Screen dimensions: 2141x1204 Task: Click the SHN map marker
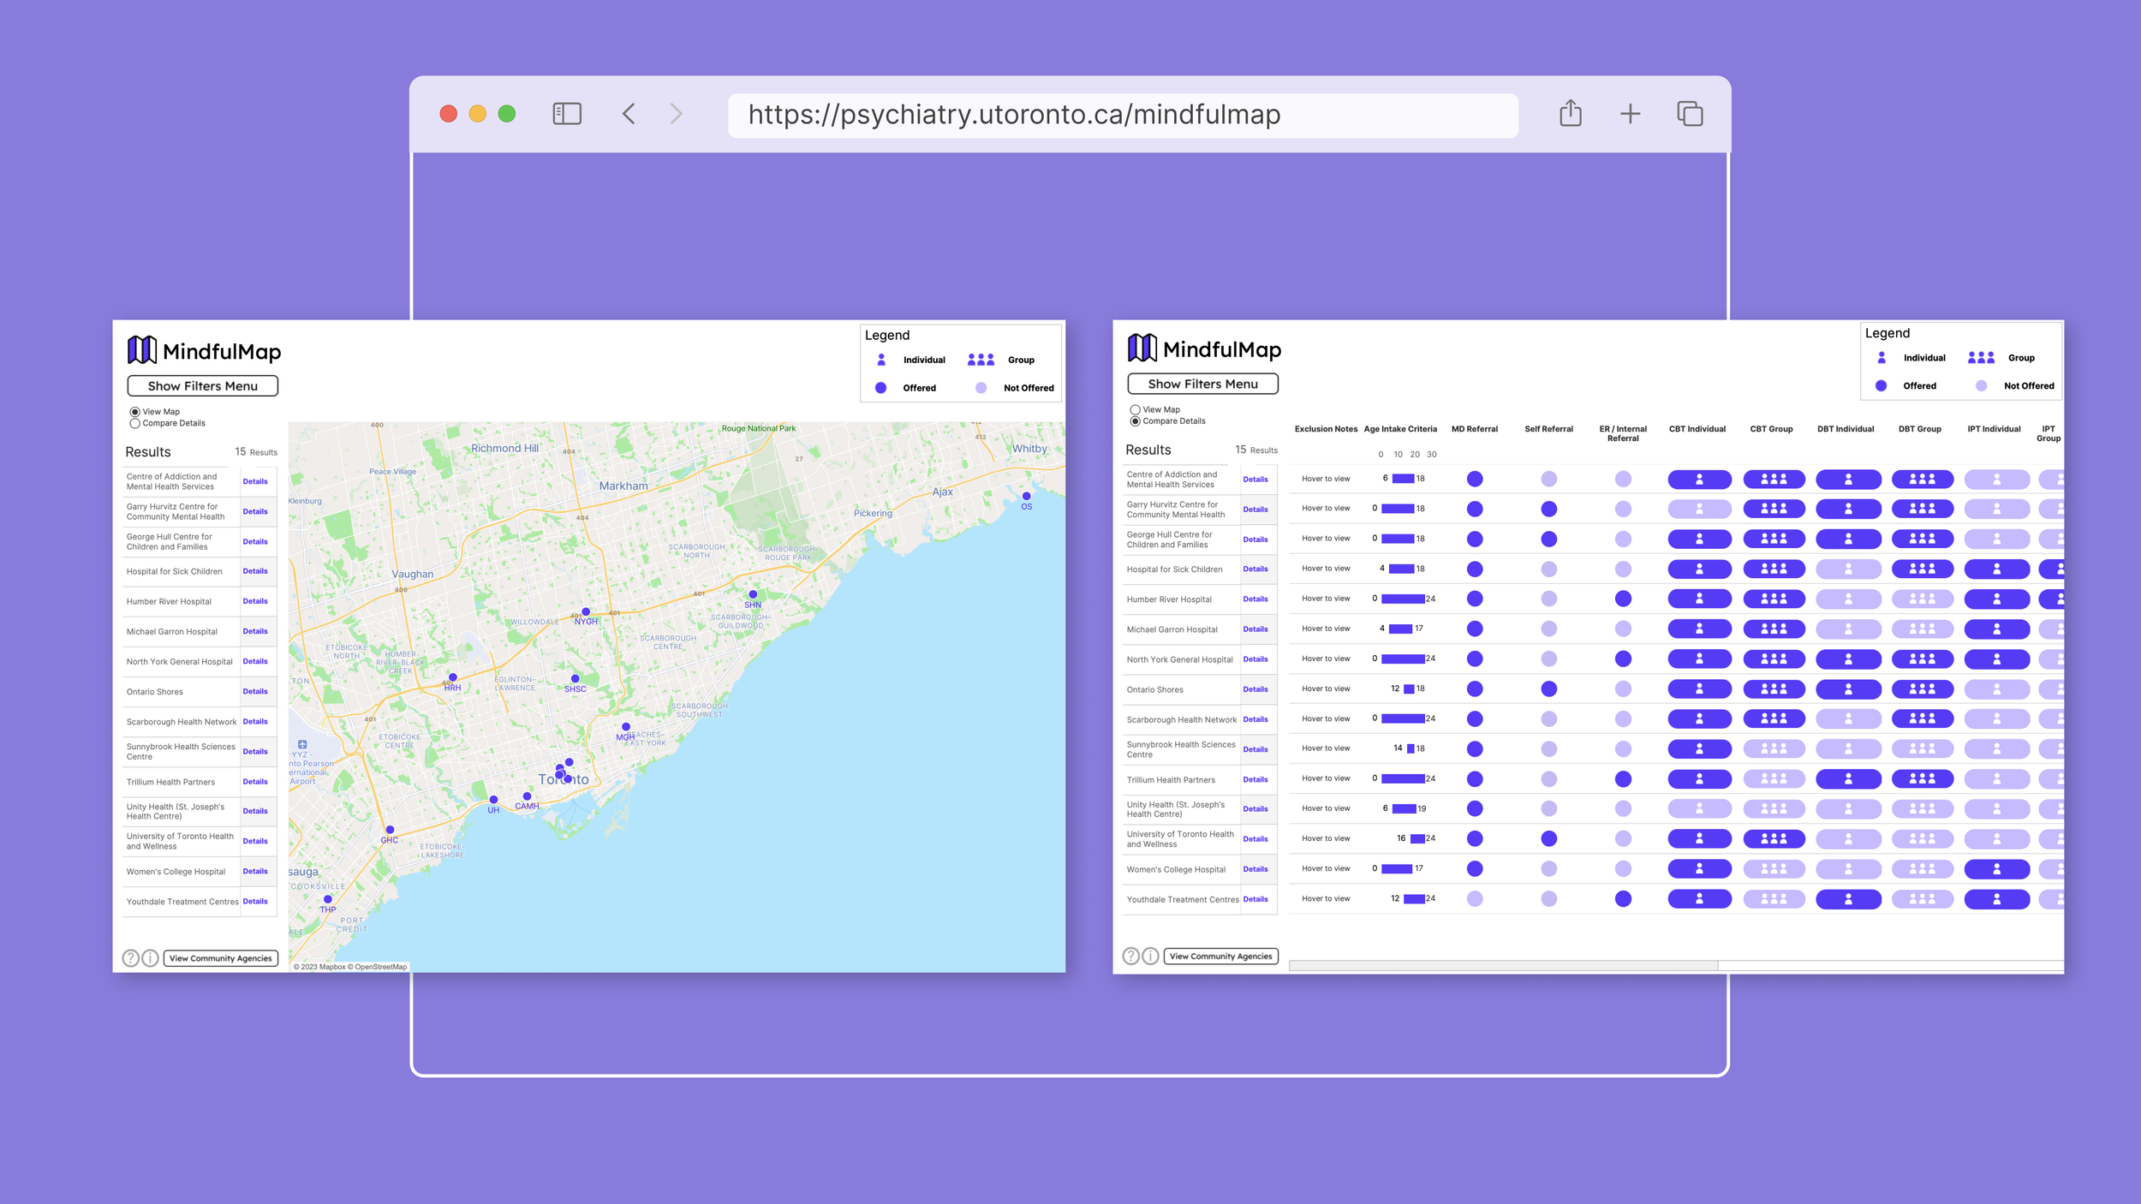click(753, 594)
